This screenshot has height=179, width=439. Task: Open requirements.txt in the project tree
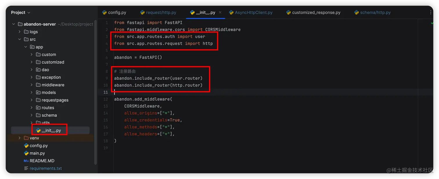46,168
